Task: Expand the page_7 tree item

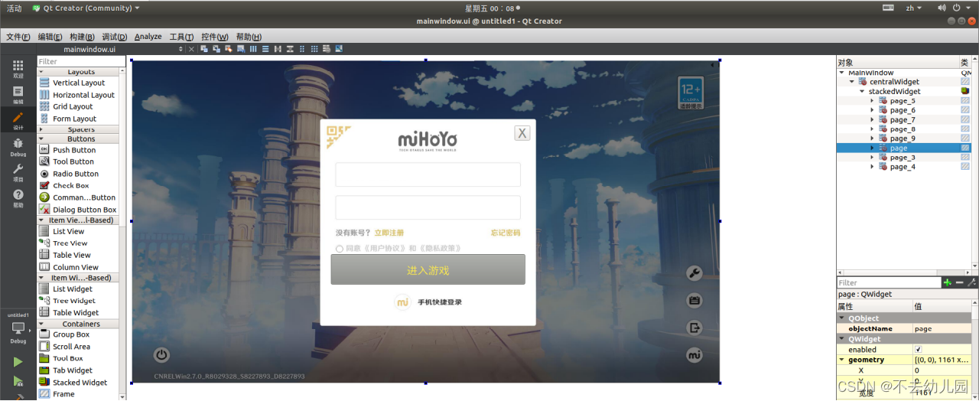Action: [872, 119]
